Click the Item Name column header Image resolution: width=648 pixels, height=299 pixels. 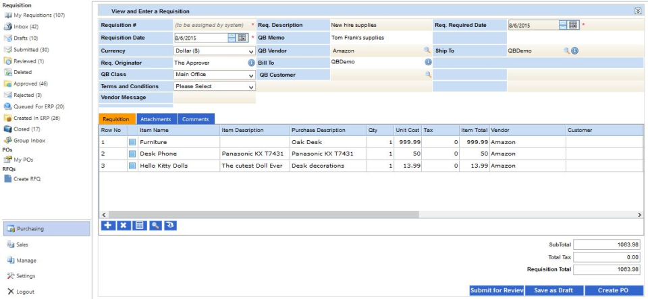point(178,131)
